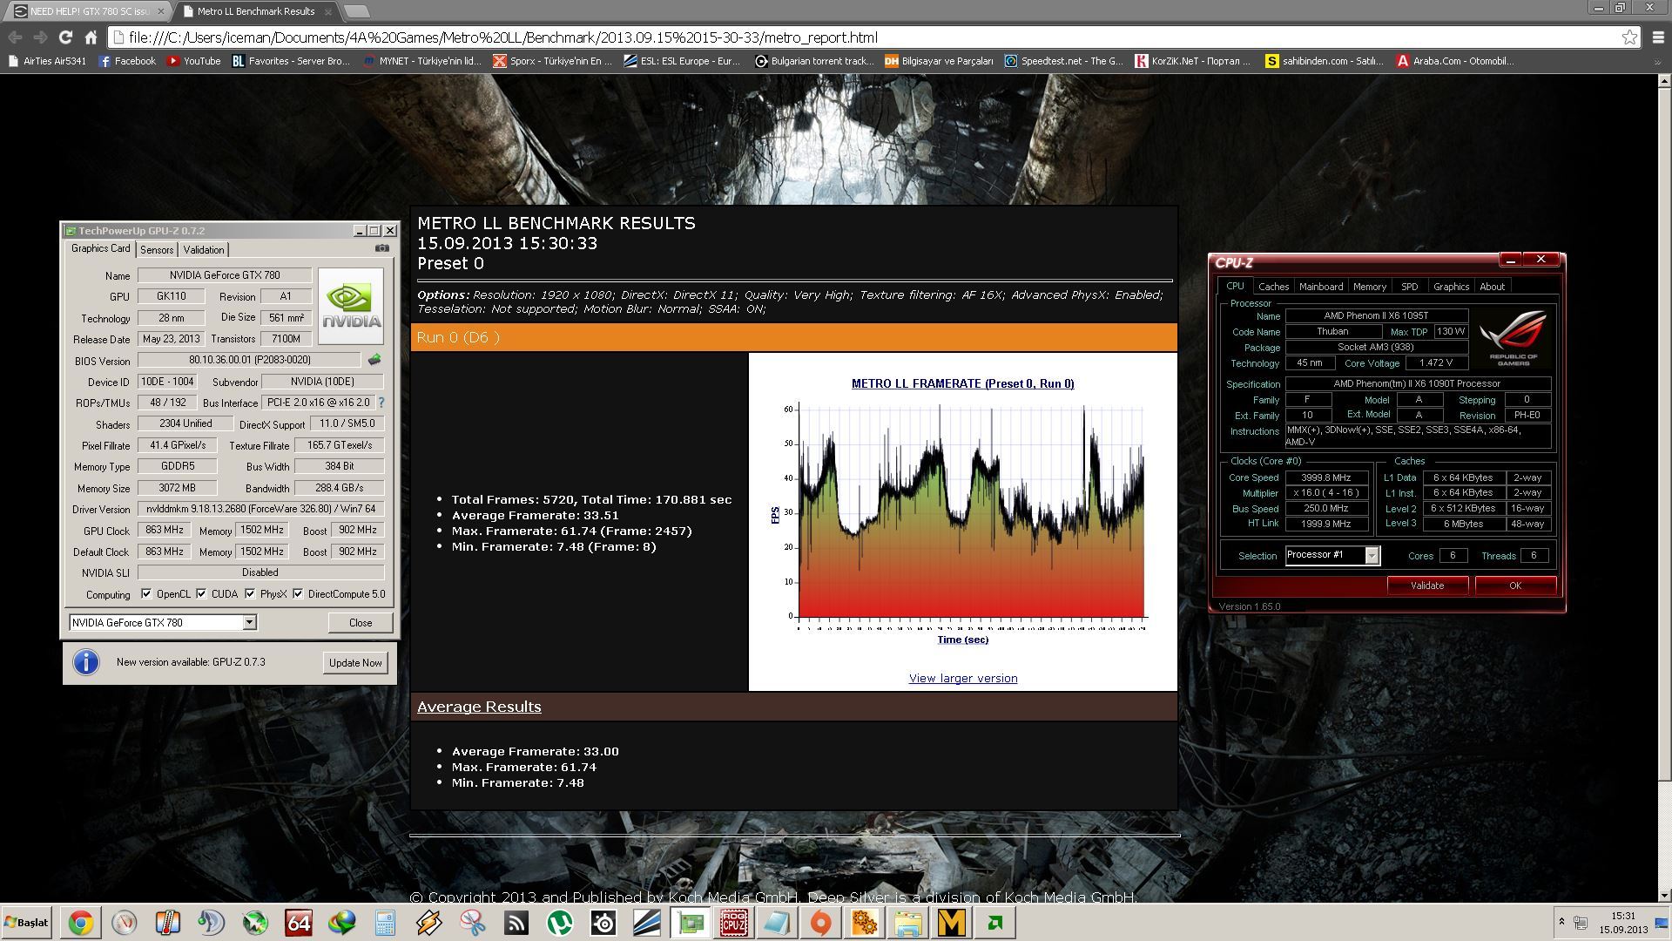This screenshot has height=941, width=1672.
Task: Toggle the OpenCL checkbox
Action: [x=147, y=594]
